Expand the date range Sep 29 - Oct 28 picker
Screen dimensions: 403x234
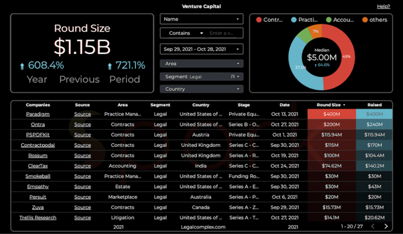tap(201, 49)
